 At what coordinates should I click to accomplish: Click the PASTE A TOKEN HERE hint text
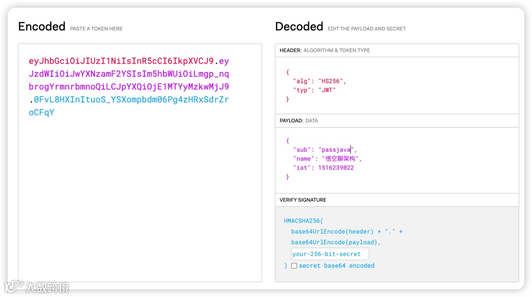(96, 29)
